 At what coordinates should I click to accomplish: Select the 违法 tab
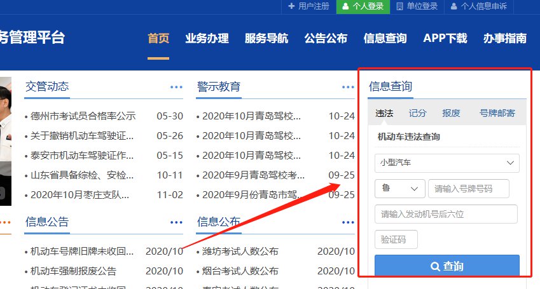click(x=384, y=113)
